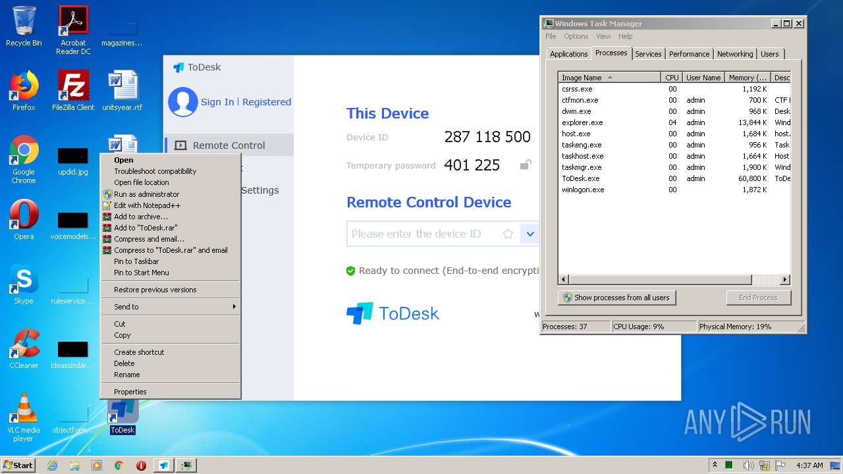Select unitsyear.rtf desktop file
This screenshot has width=843, height=474.
[122, 90]
